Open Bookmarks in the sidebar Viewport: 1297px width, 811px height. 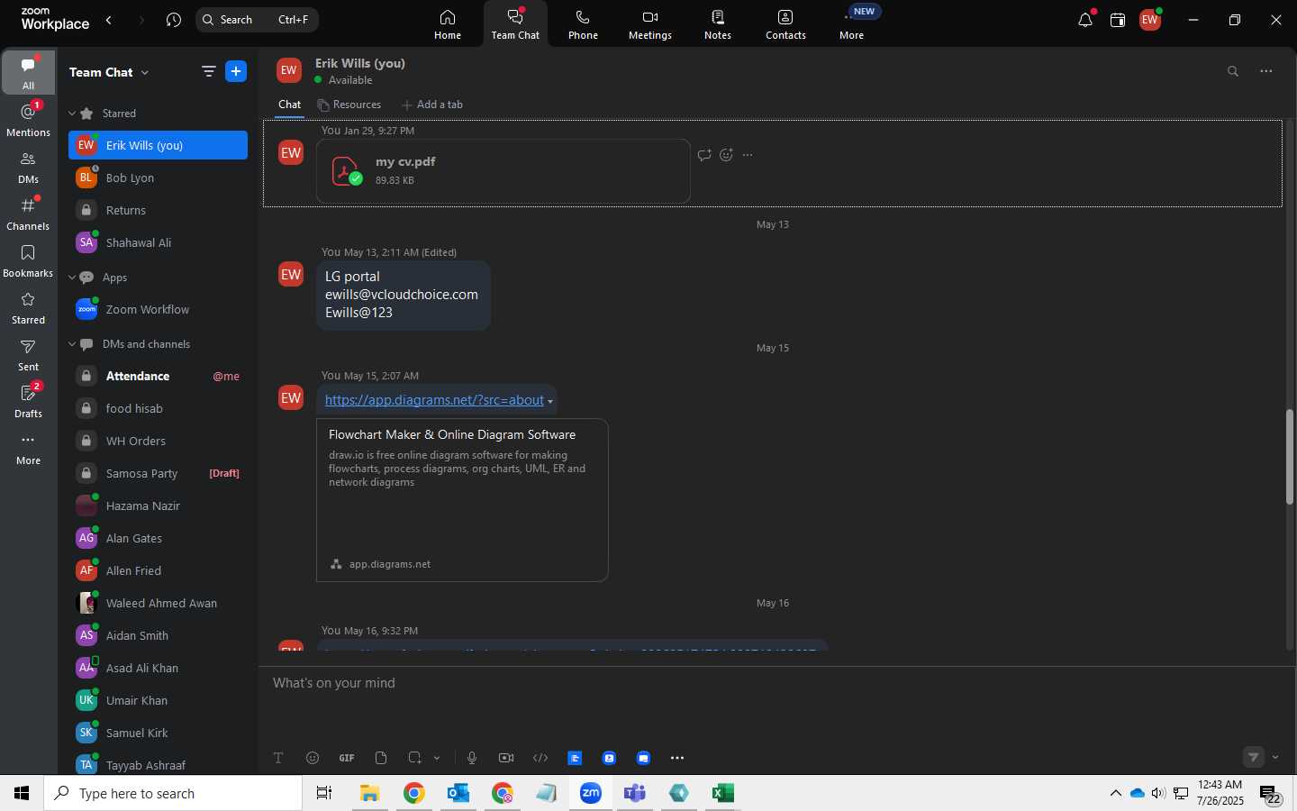click(x=29, y=260)
